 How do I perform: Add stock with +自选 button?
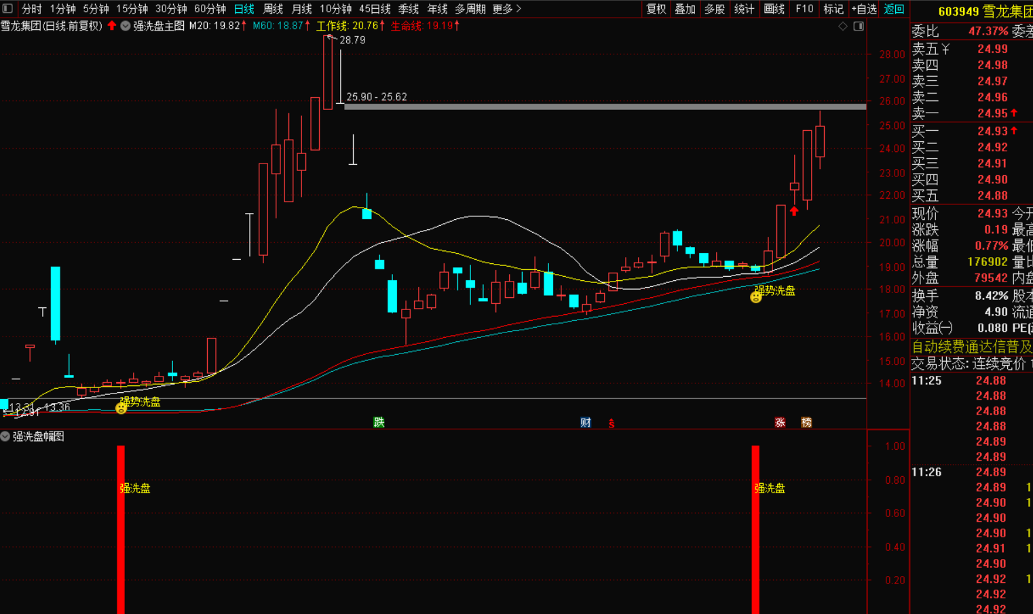(864, 9)
